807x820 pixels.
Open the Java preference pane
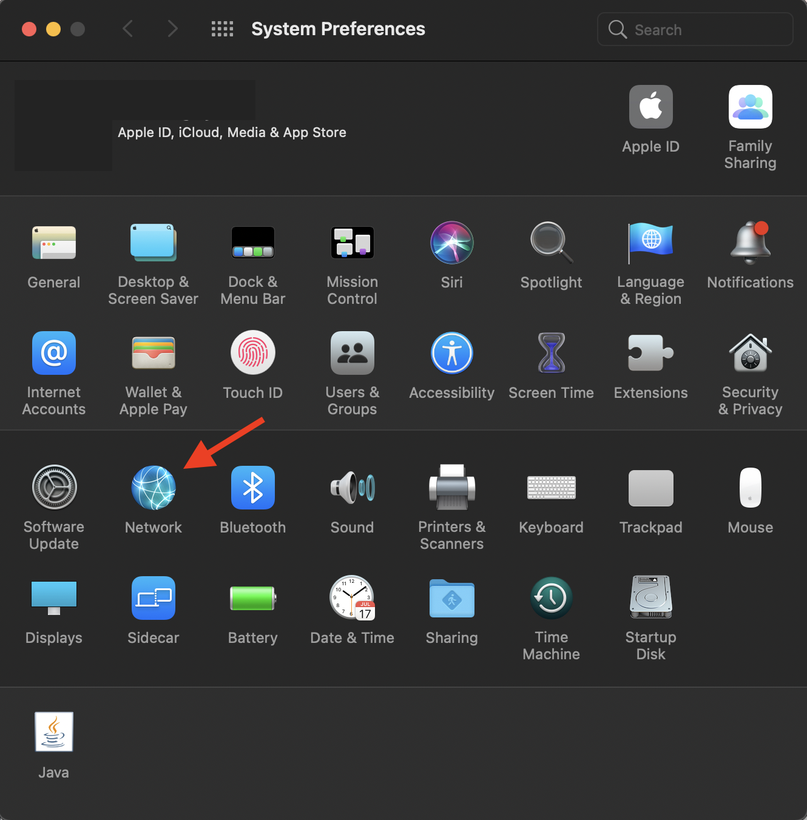tap(54, 731)
